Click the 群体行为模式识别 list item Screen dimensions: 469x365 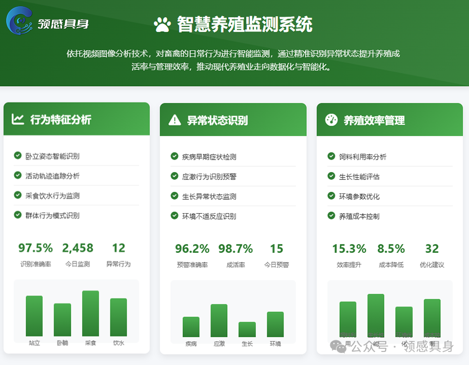click(x=77, y=215)
